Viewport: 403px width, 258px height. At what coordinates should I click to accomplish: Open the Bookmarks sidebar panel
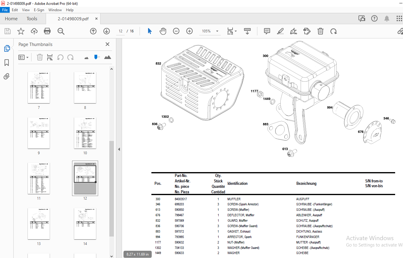(x=7, y=63)
